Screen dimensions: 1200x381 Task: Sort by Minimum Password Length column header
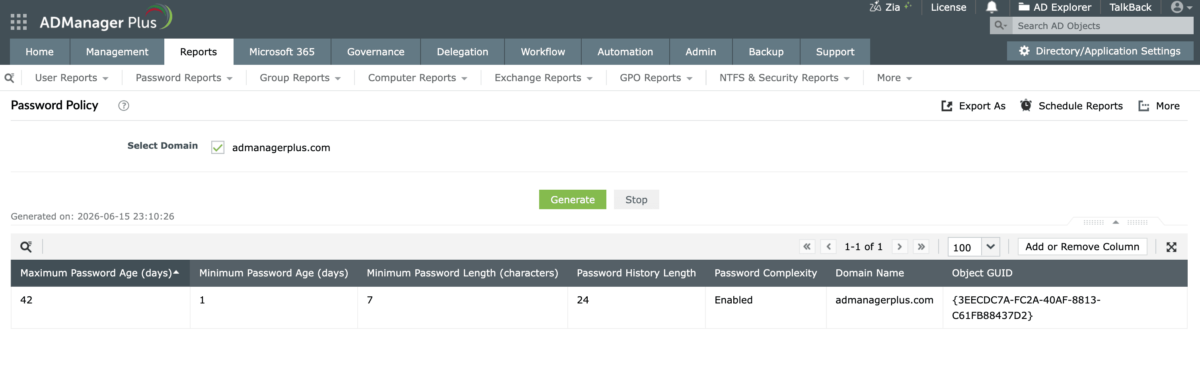(x=462, y=273)
